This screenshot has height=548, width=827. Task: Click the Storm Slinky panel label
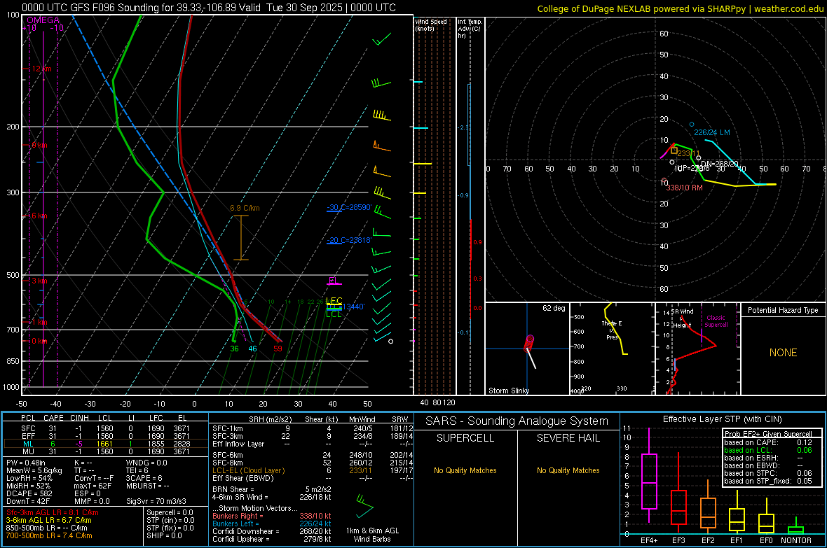[509, 391]
